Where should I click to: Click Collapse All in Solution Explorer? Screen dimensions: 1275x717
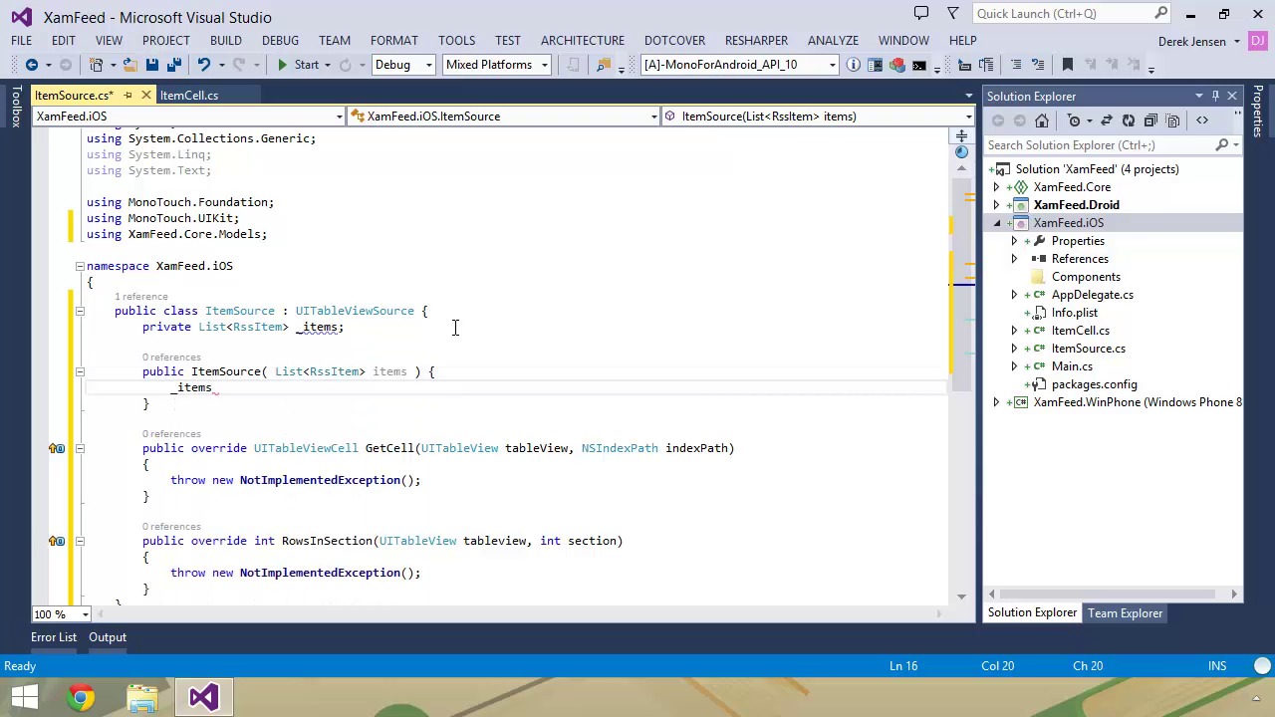coord(1150,120)
